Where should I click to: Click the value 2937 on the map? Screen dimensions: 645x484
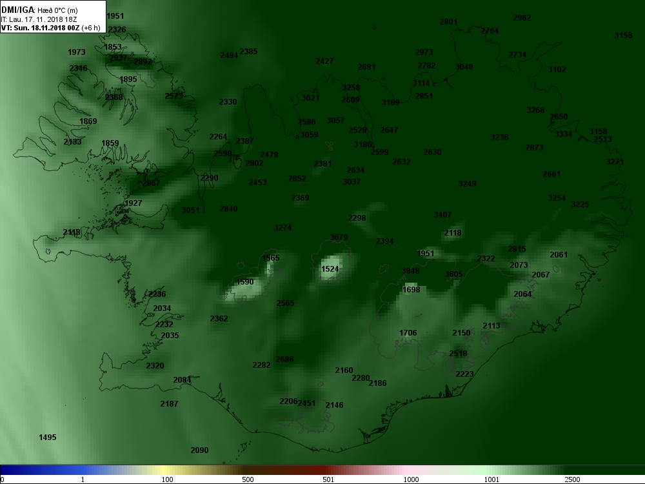118,58
